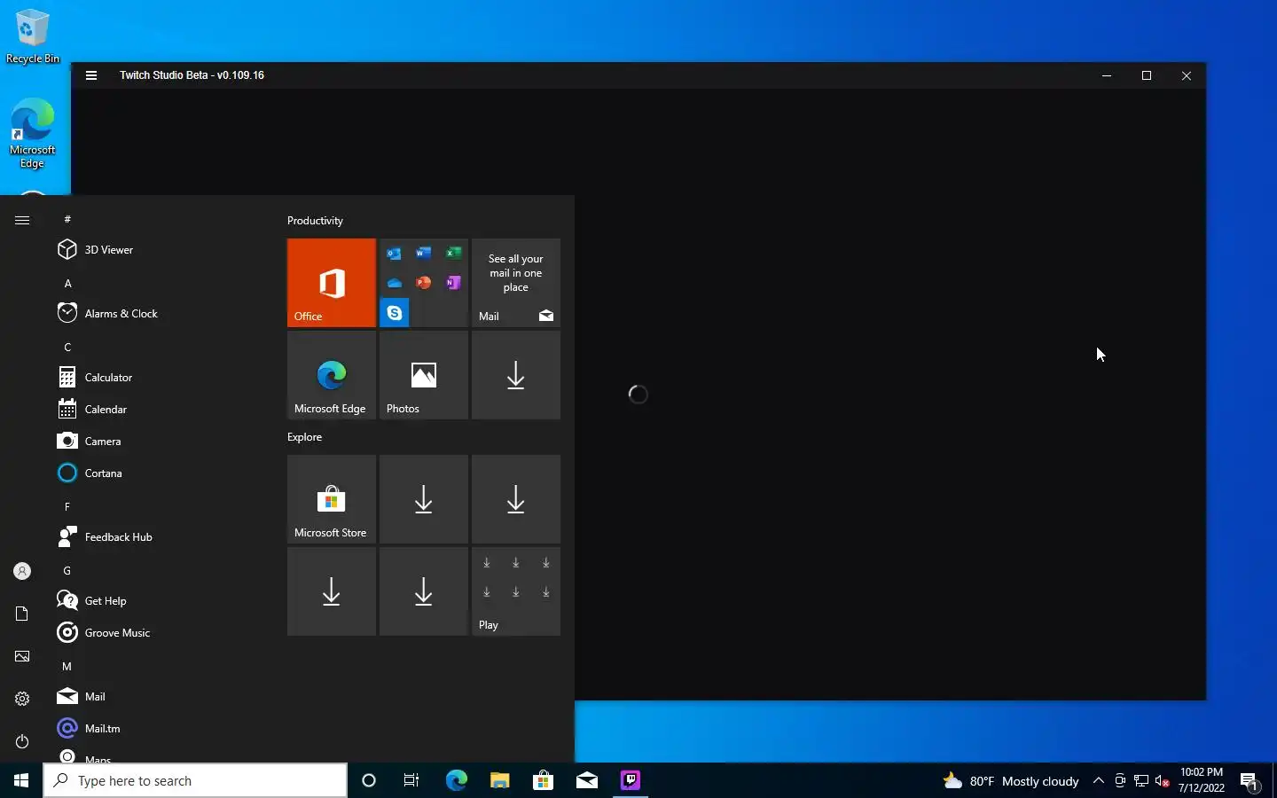1277x798 pixels.
Task: Launch Alarms & Clock
Action: 158,314
